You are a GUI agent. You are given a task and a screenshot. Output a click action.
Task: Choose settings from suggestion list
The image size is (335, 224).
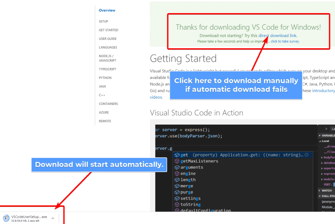click(191, 198)
